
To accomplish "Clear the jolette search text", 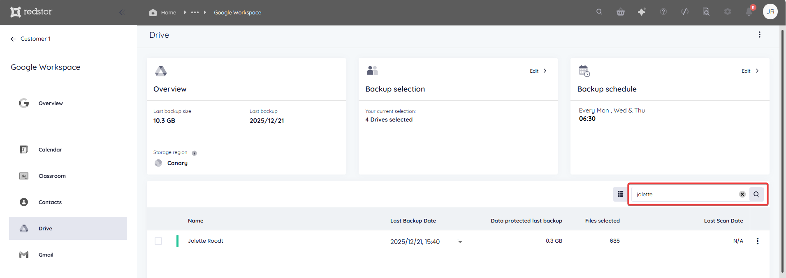I will pyautogui.click(x=742, y=194).
